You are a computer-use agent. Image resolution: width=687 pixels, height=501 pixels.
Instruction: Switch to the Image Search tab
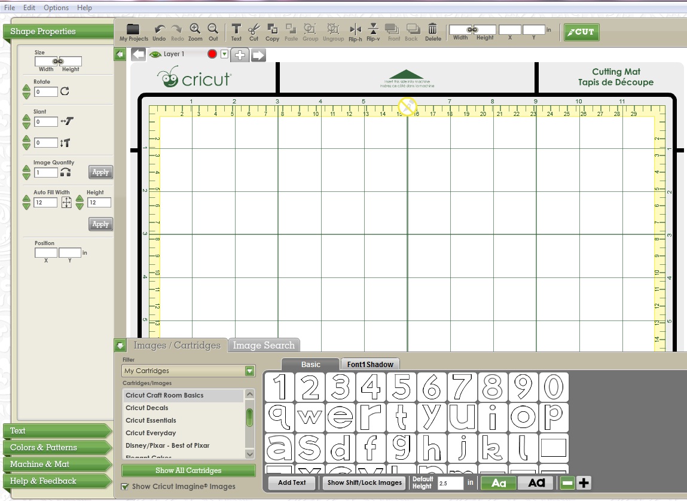click(x=264, y=345)
